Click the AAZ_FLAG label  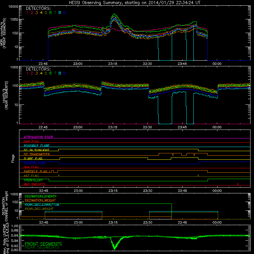31,176
